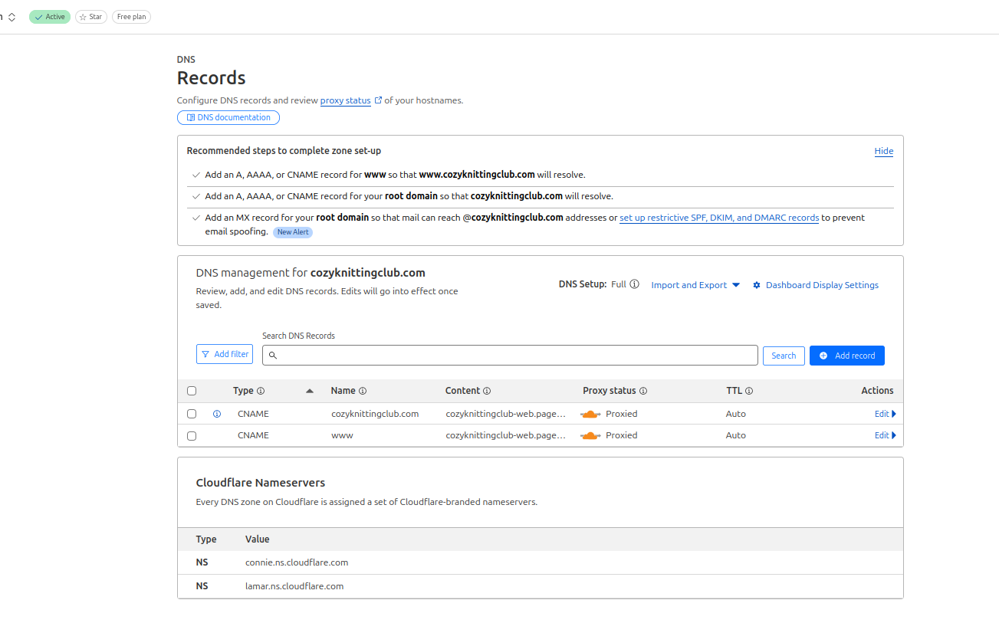Select the cozyknittingclub.com CNAME row checkbox
999x623 pixels.
192,414
